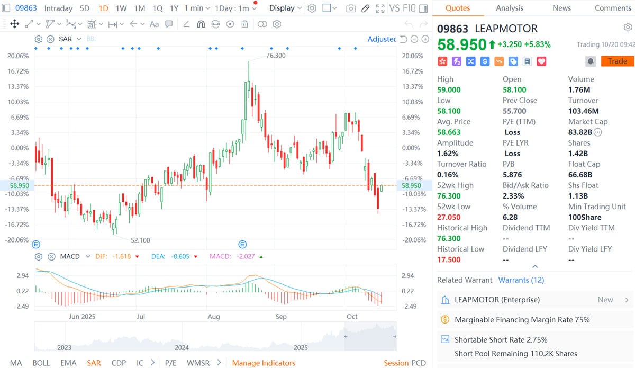Open Manage Indicators settings
The width and height of the screenshot is (635, 368).
[264, 363]
